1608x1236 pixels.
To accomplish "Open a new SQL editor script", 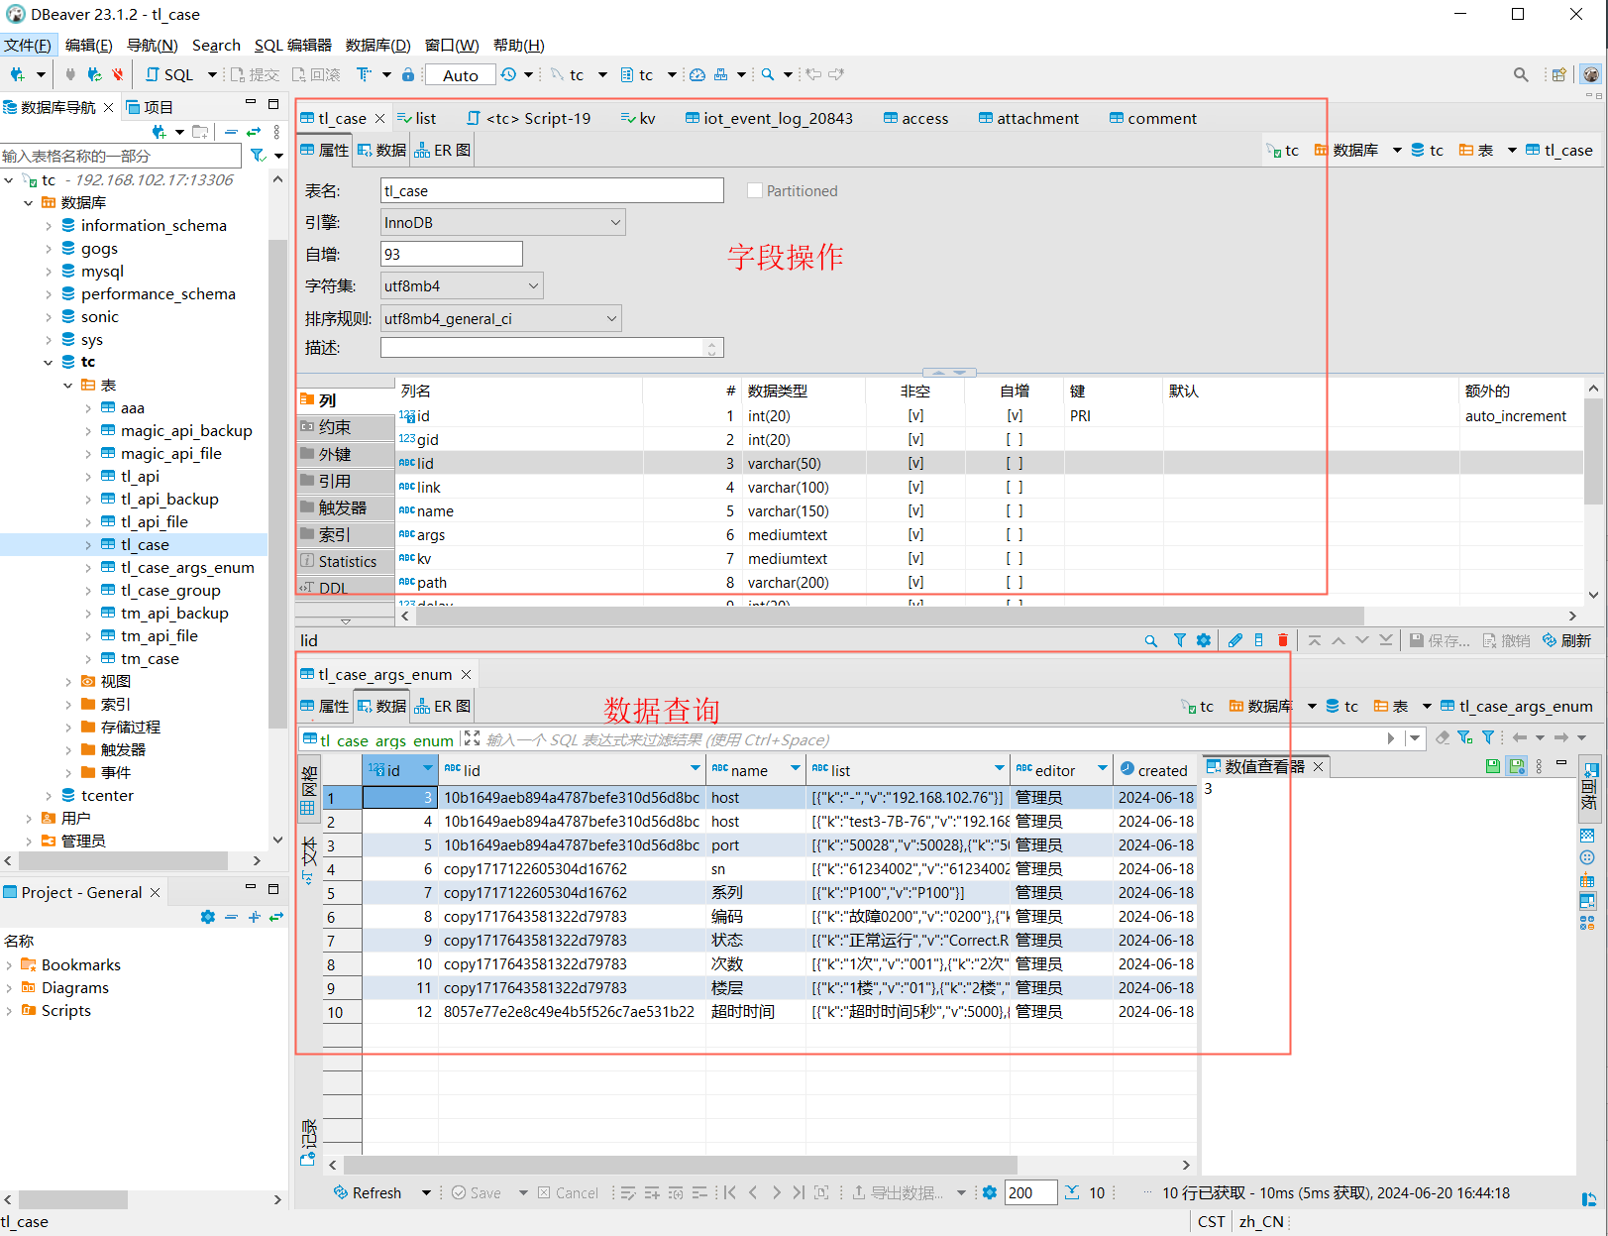I will click(169, 74).
